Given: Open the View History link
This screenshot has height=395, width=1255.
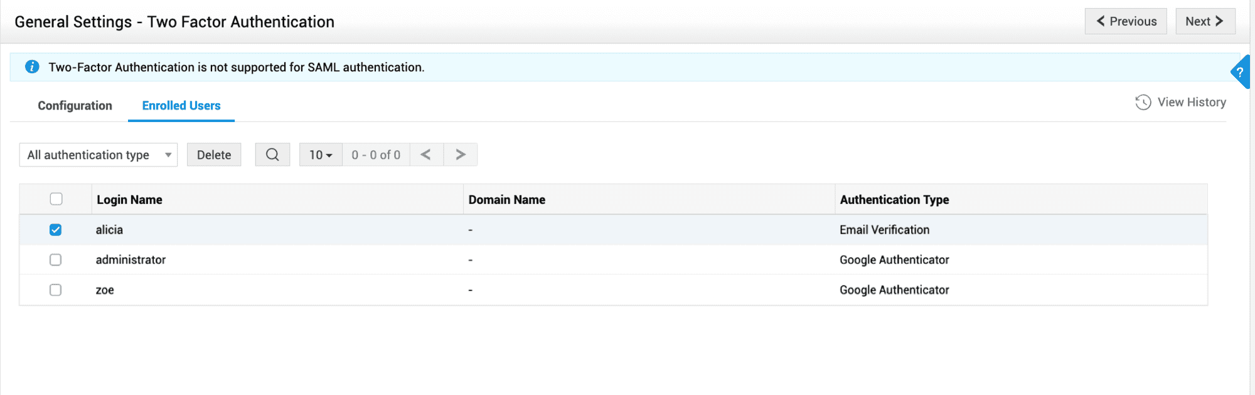Looking at the screenshot, I should pos(1191,102).
